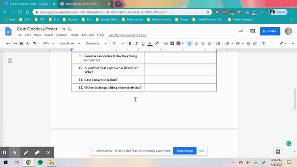The width and height of the screenshot is (297, 167).
Task: Click the Windows Start button
Action: (6, 162)
